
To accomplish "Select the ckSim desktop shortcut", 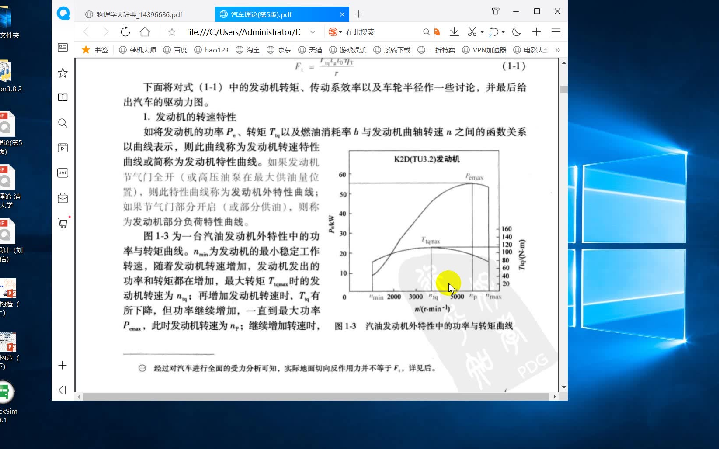I will pyautogui.click(x=8, y=402).
